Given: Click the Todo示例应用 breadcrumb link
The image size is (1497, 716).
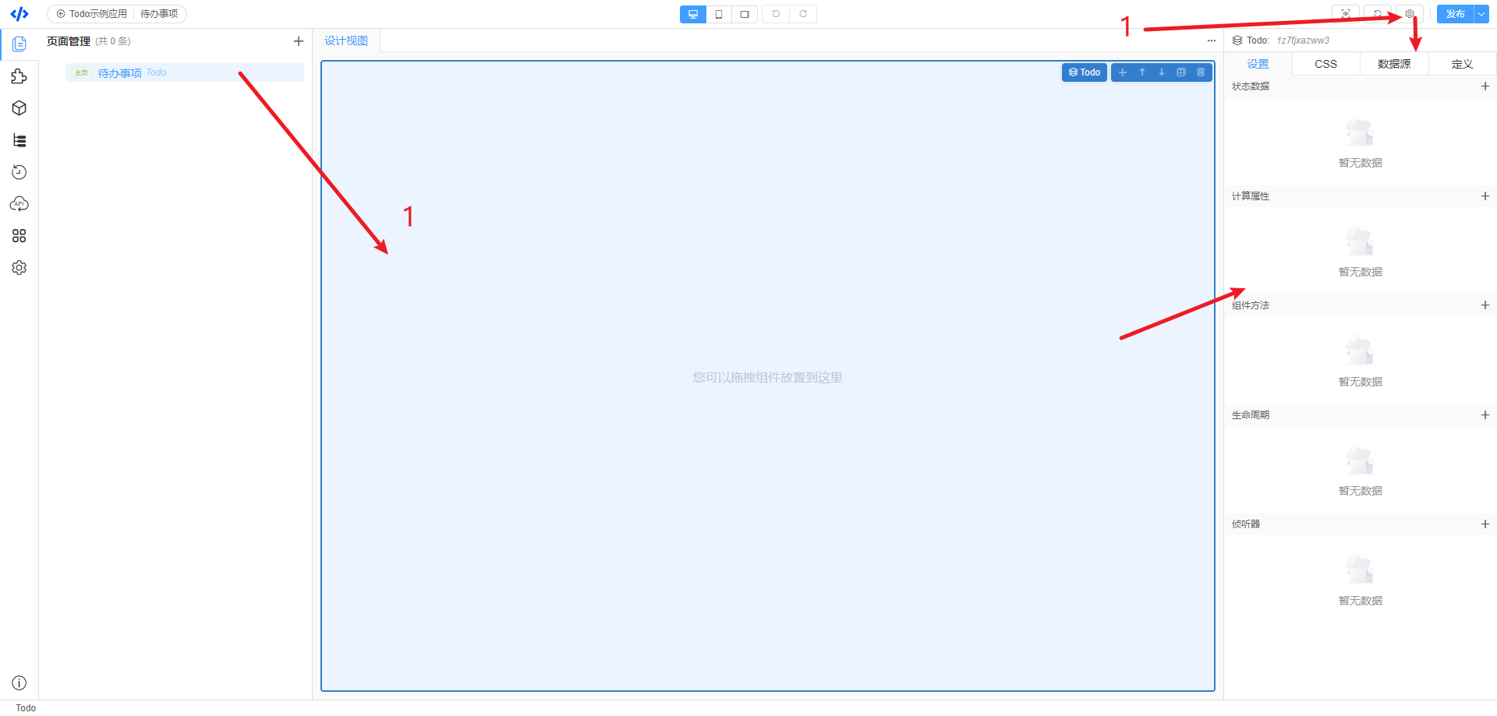Looking at the screenshot, I should [97, 14].
